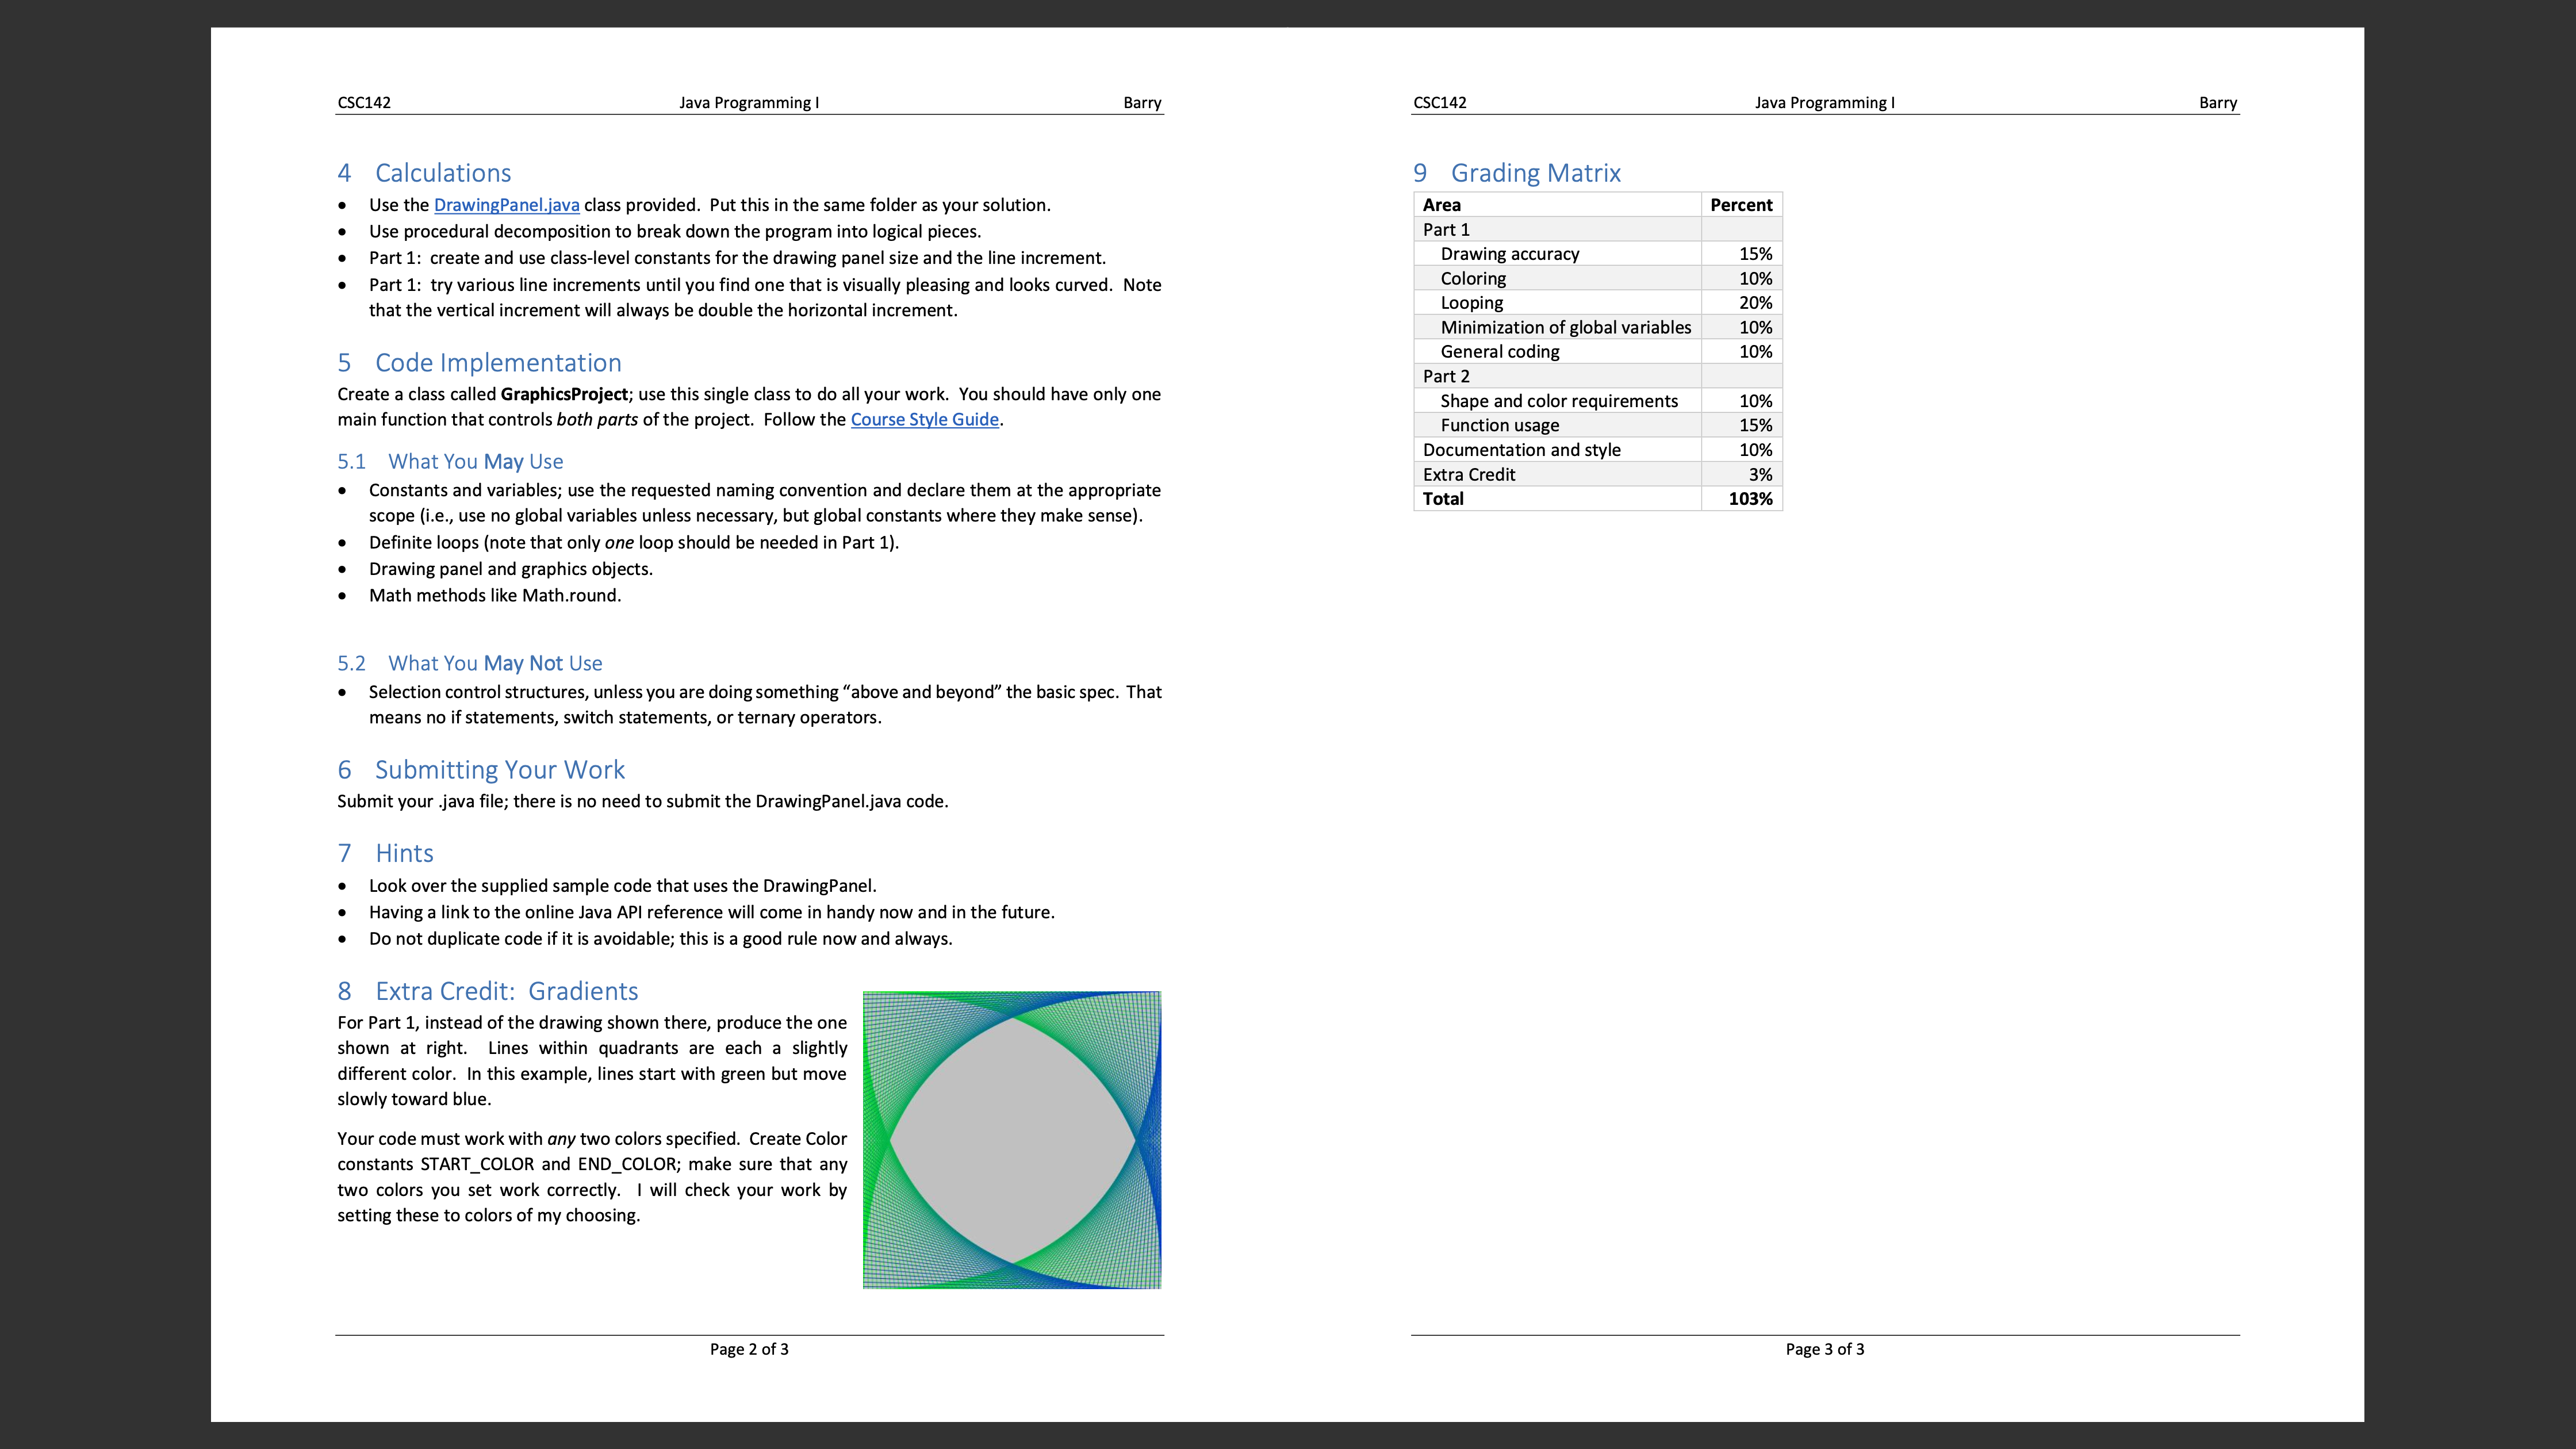The image size is (2576, 1449).
Task: Click the gradient curve example image
Action: 1012,1139
